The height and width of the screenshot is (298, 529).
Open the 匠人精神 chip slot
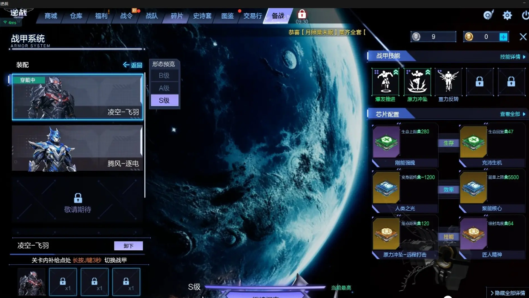492,238
